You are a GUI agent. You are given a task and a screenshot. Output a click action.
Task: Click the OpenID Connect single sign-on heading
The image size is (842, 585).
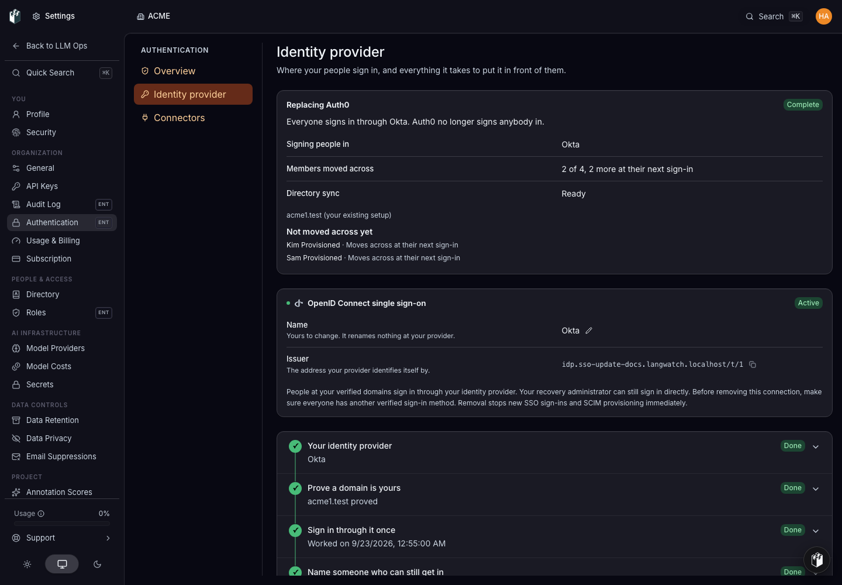tap(367, 303)
